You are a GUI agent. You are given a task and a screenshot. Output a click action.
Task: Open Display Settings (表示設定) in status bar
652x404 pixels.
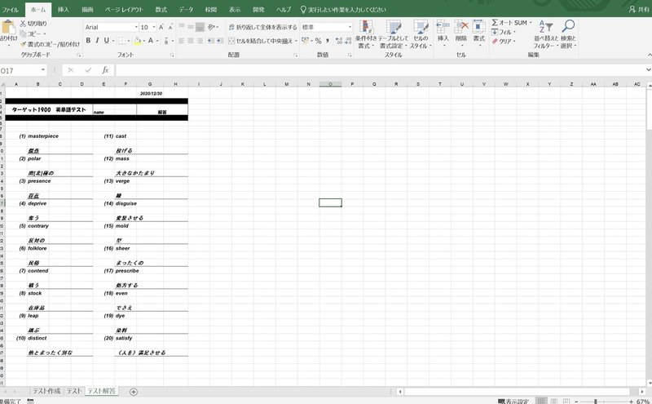[513, 402]
